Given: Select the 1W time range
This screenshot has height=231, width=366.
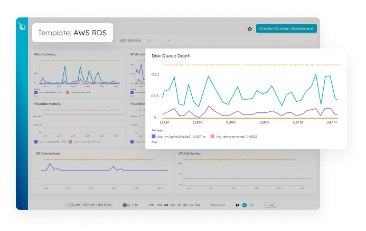Looking at the screenshot, I should point(191,205).
